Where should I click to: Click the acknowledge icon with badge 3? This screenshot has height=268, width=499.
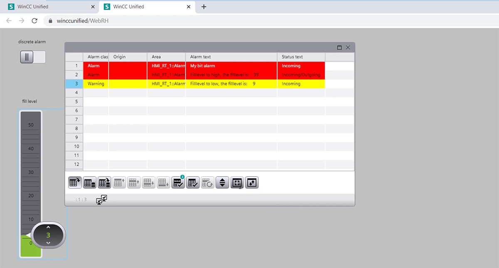tap(178, 182)
